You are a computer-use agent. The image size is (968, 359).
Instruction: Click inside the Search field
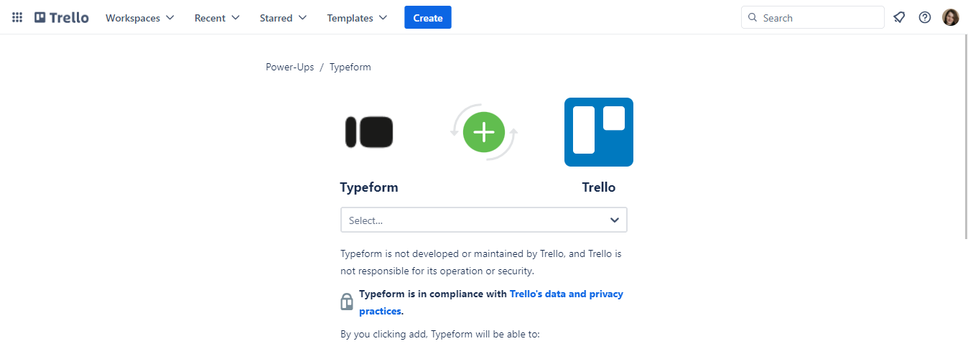click(x=819, y=18)
